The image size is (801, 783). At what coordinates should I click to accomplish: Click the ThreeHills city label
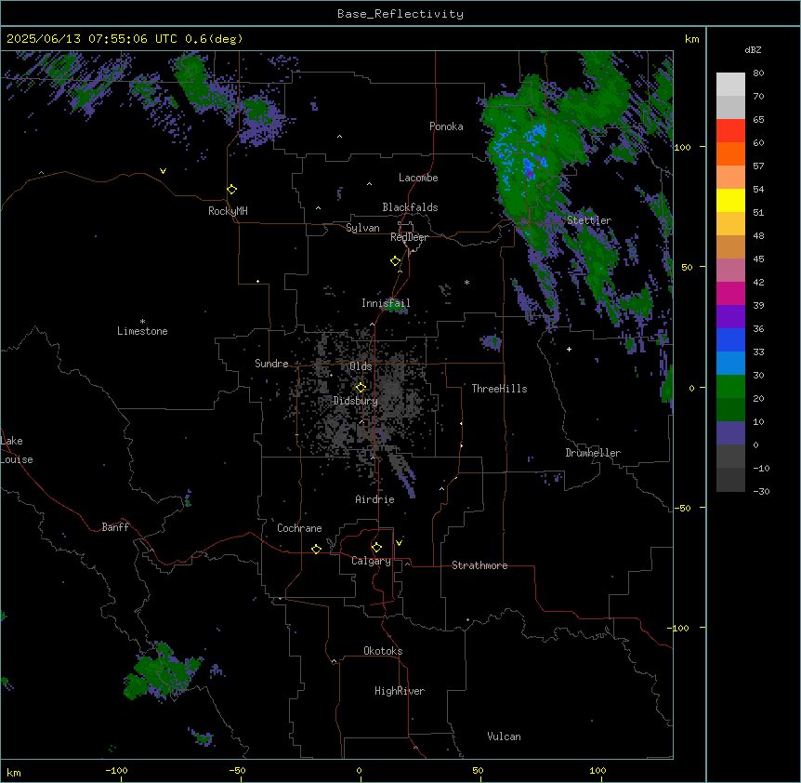499,389
